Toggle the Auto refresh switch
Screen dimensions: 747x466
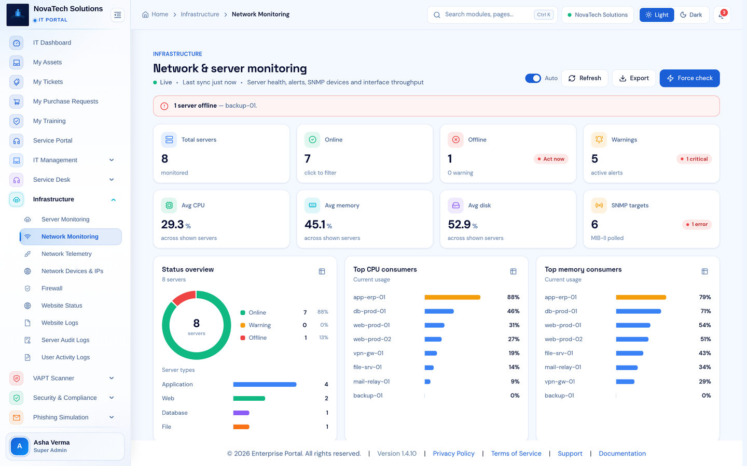(533, 78)
